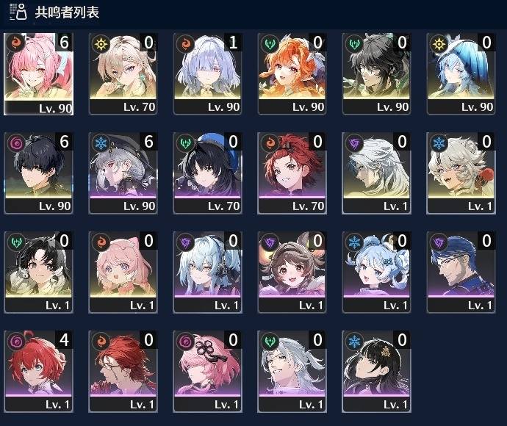Select the black-haired Havoc Lv. 90 character with sequence 6
This screenshot has height=426, width=507.
pos(38,173)
